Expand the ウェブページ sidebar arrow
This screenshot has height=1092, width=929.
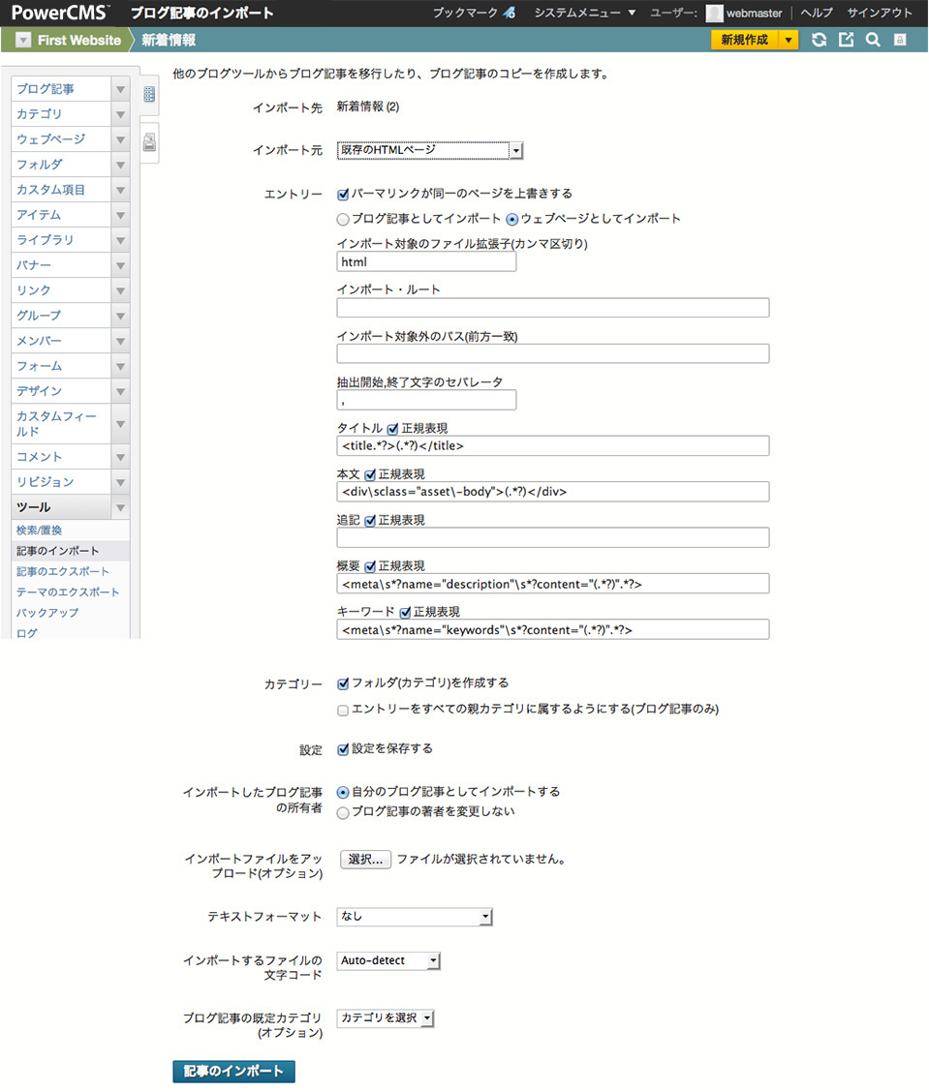tap(120, 139)
